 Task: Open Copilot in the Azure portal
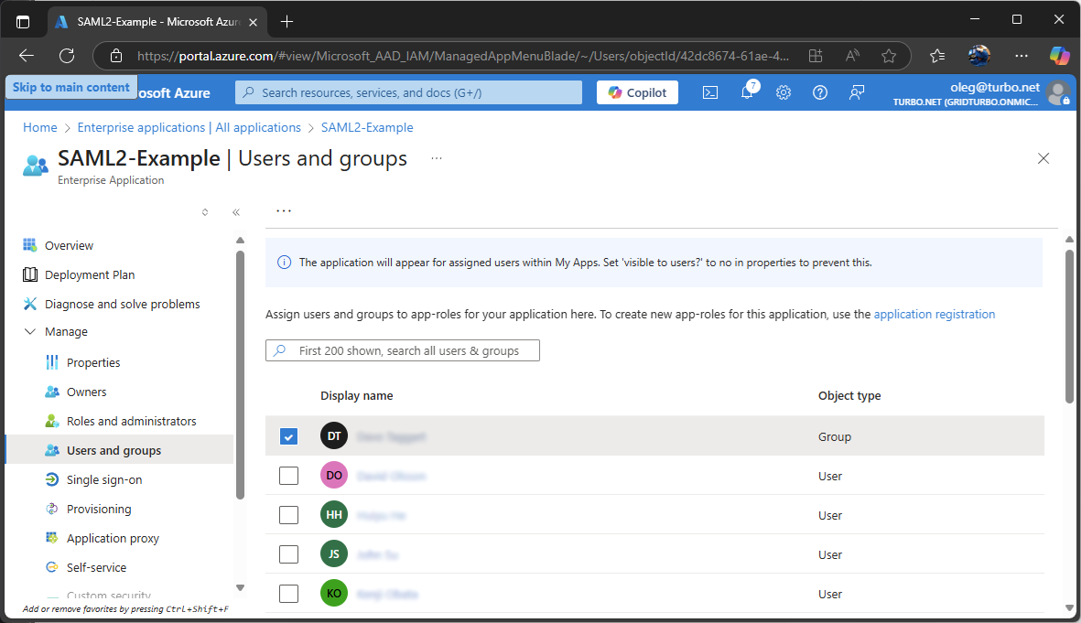(637, 91)
